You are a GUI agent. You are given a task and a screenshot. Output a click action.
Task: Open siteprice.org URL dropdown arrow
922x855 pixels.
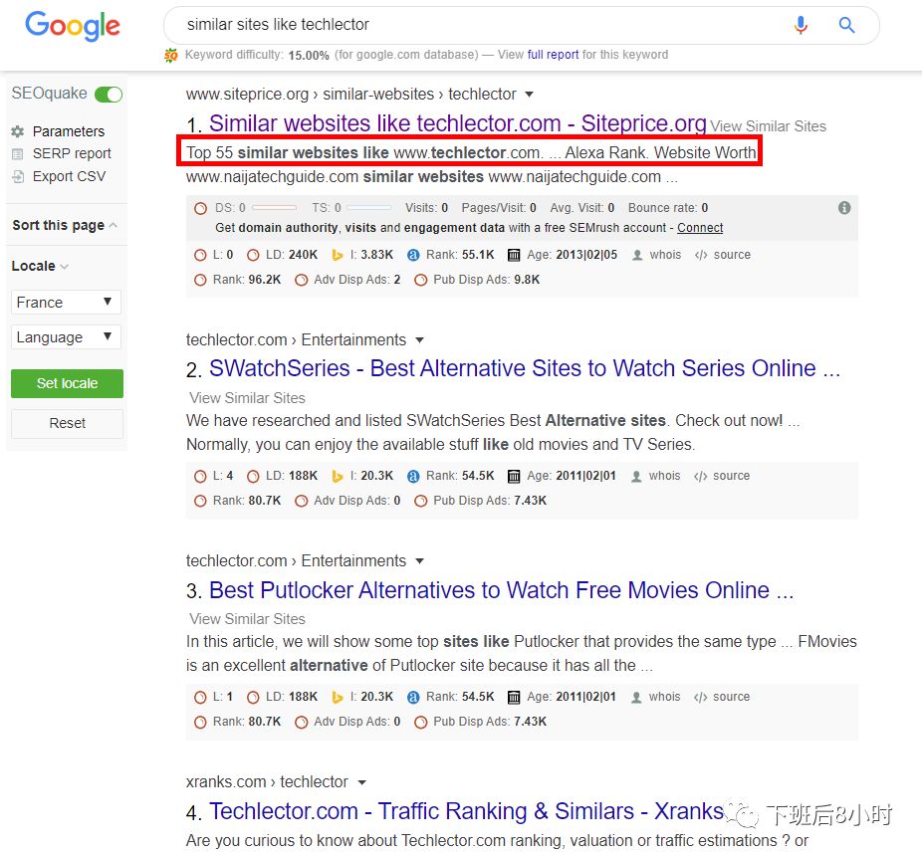tap(530, 94)
